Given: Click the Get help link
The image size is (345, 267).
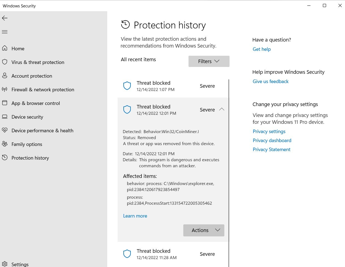Looking at the screenshot, I should (262, 49).
